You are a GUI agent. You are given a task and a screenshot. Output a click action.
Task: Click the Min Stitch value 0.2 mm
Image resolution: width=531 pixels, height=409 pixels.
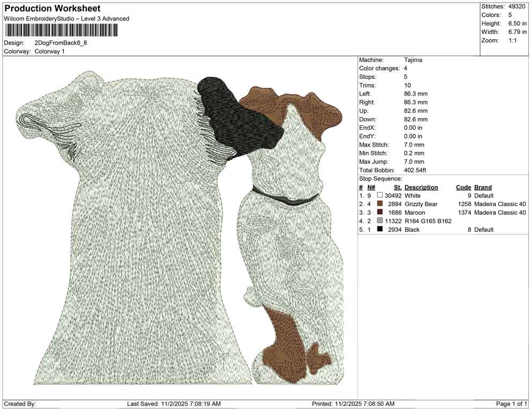(414, 153)
